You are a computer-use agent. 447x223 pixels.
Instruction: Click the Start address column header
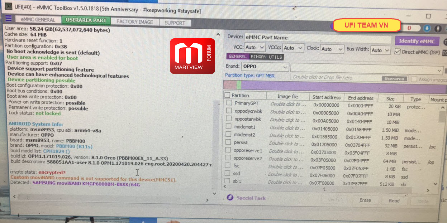point(326,97)
